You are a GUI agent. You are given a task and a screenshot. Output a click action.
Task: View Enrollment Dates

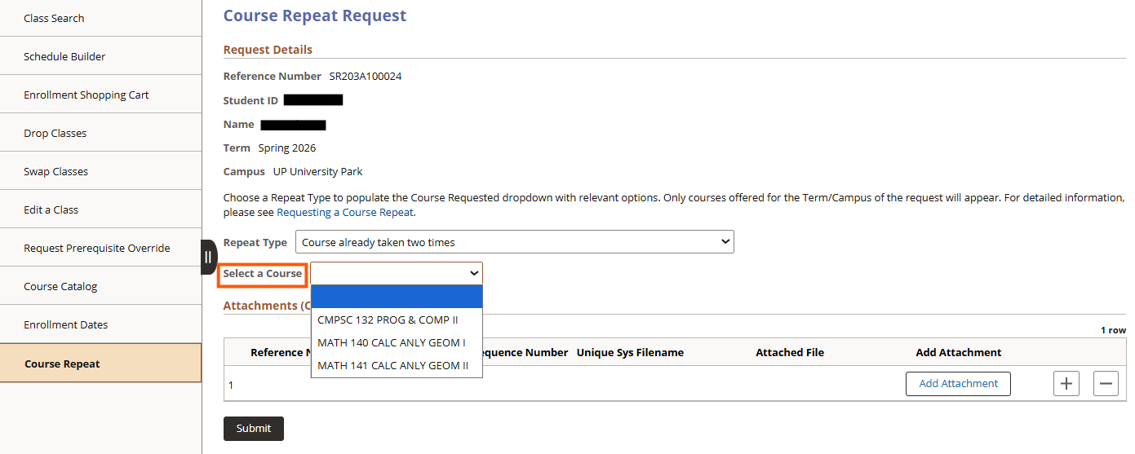65,324
